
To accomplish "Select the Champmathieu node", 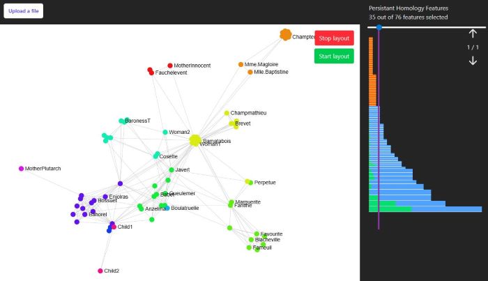I will pos(227,113).
